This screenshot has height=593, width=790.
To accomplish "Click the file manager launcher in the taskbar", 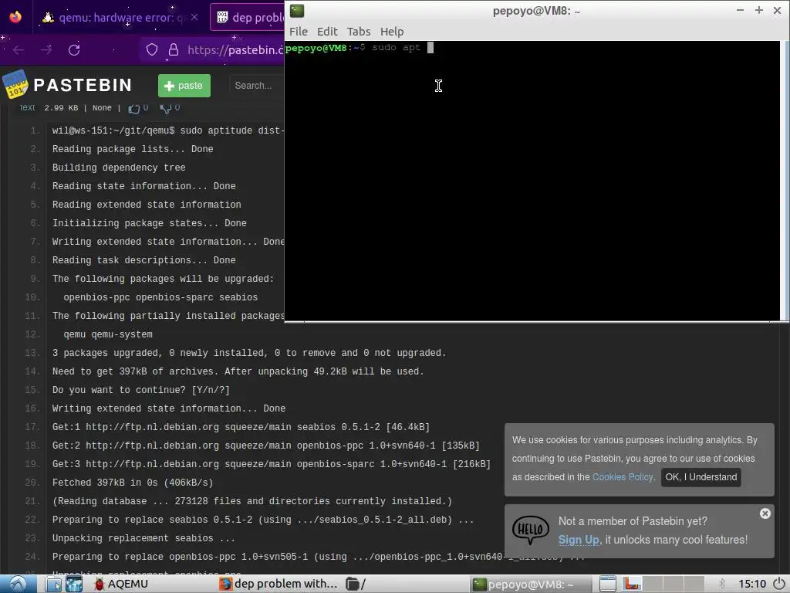I will 53,584.
